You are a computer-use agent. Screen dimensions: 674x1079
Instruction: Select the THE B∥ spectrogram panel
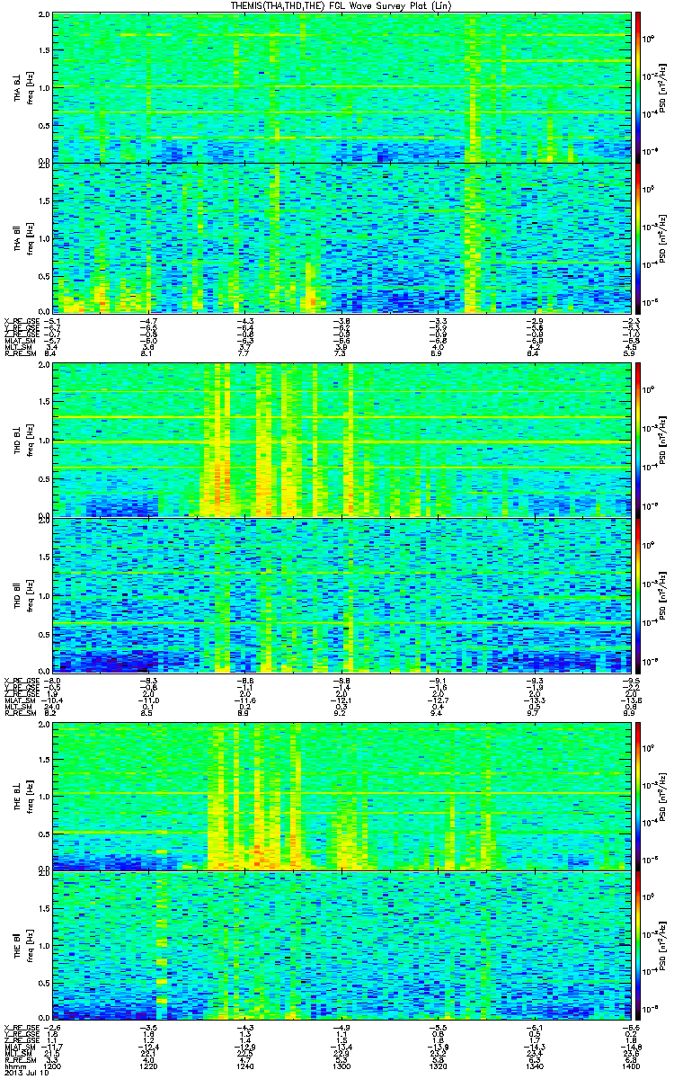(x=341, y=944)
